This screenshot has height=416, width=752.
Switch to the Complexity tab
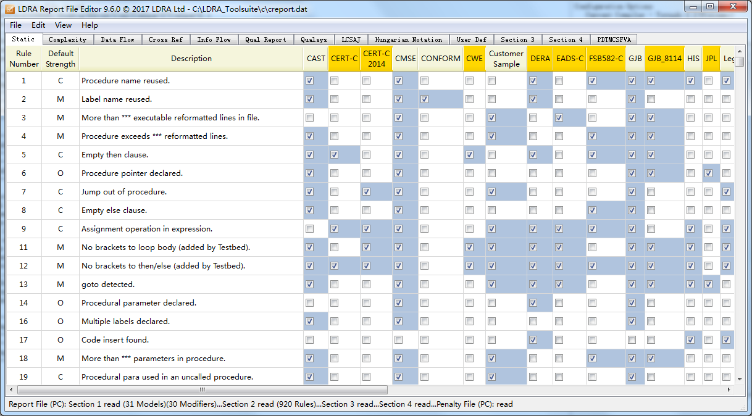tap(68, 40)
